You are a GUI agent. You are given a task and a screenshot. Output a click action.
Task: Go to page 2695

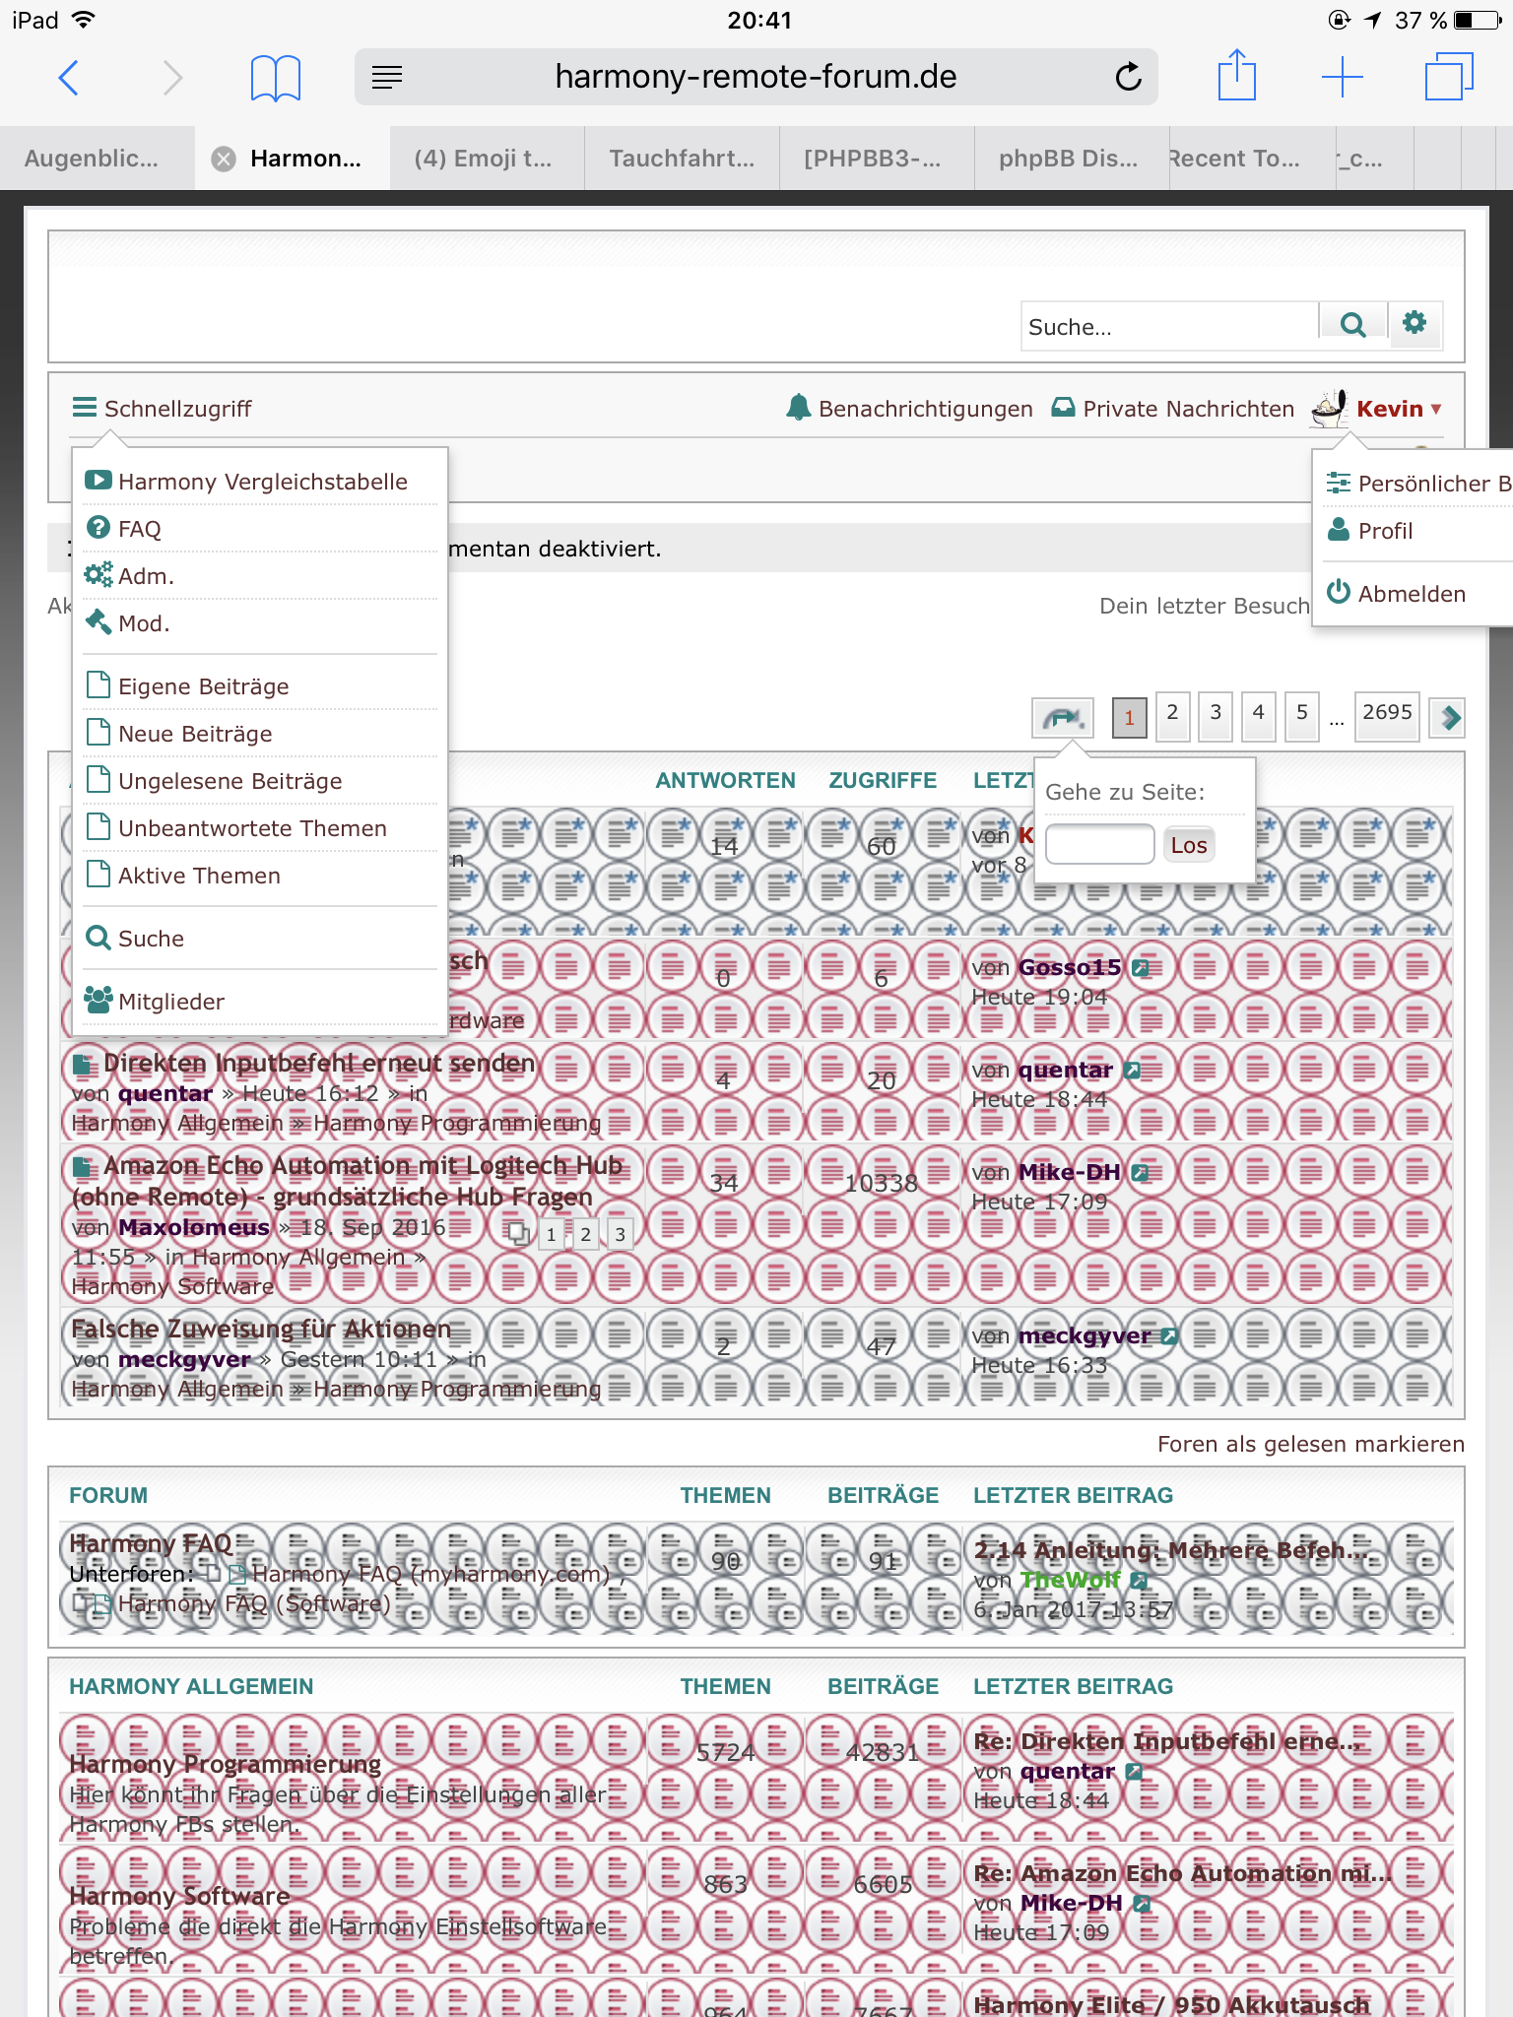(1387, 713)
